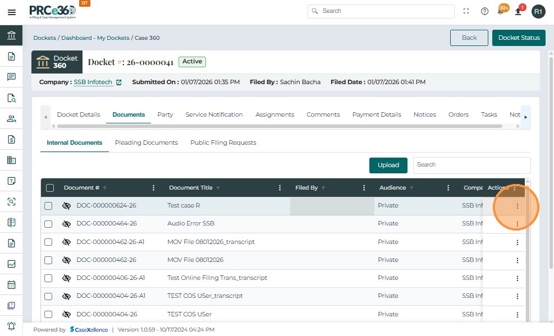Click the Upload button
This screenshot has width=554, height=336.
click(x=388, y=165)
